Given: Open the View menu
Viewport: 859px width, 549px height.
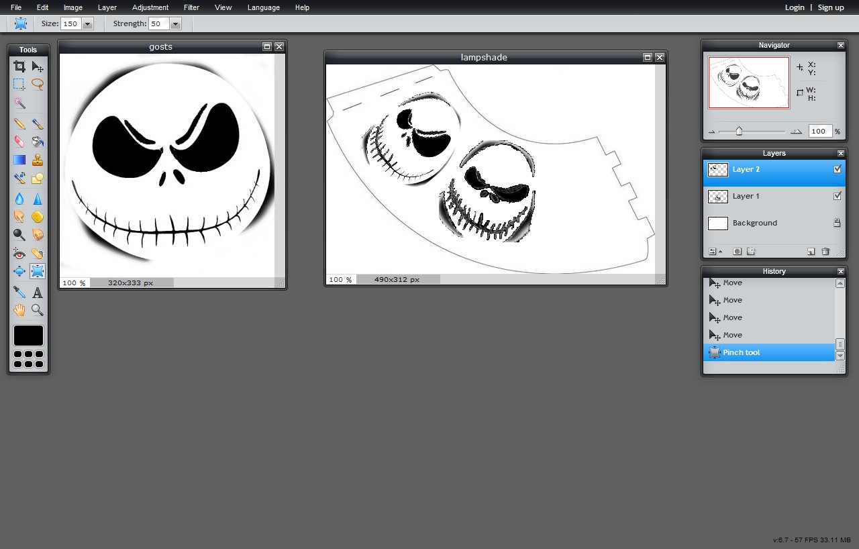Looking at the screenshot, I should (x=223, y=7).
